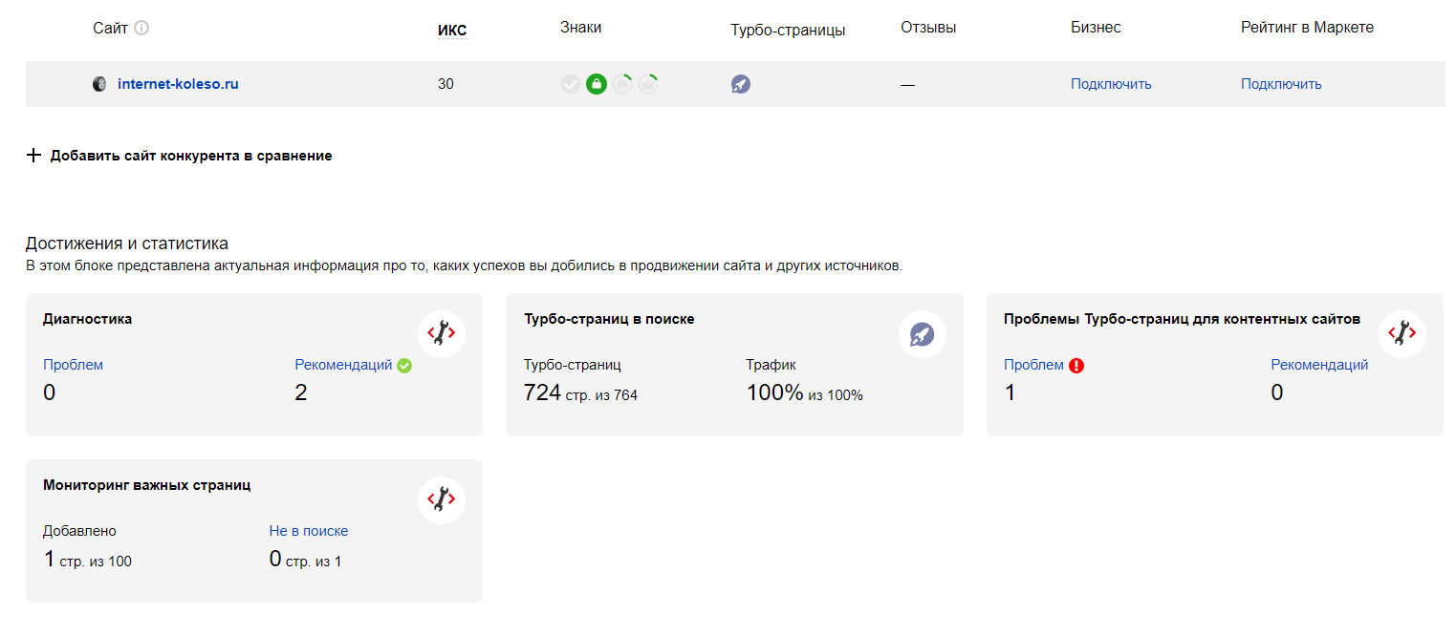Viewport: 1456px width, 636px height.
Task: Click the rocket icon in Турбо-страниц в поиске card
Action: pyautogui.click(x=922, y=334)
